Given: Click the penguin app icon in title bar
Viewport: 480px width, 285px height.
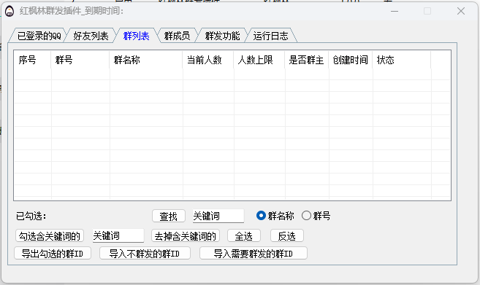Looking at the screenshot, I should [9, 12].
